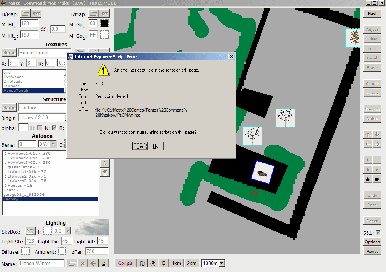386x272 pixels.
Task: Select DirtRoads in the textures list
Action: coord(34,81)
